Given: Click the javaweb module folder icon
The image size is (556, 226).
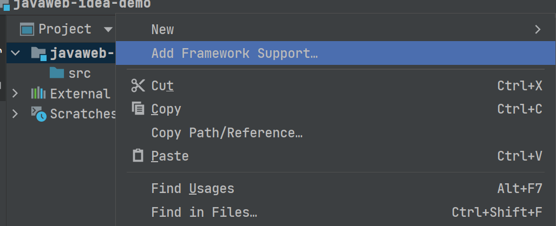Looking at the screenshot, I should [x=38, y=54].
